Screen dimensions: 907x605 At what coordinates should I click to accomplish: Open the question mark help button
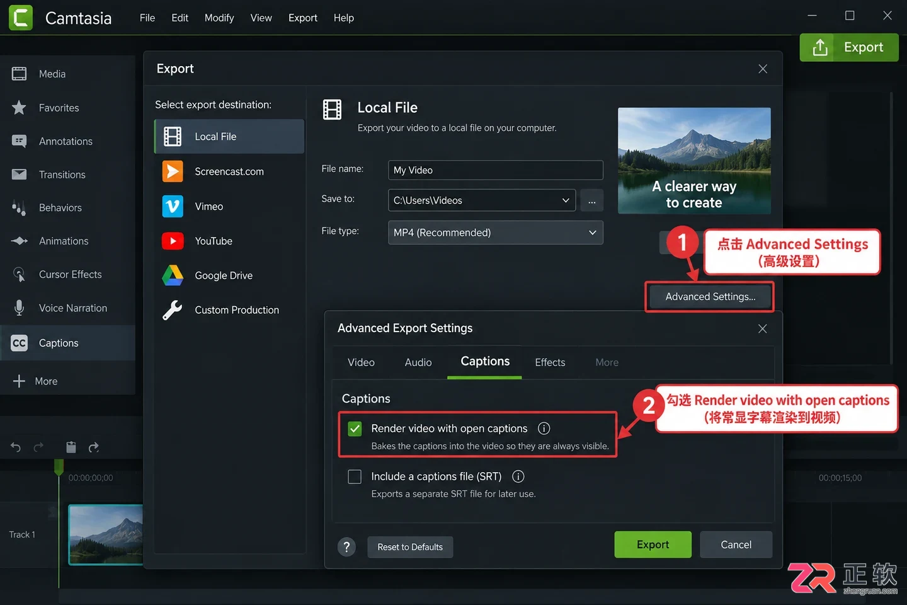346,547
